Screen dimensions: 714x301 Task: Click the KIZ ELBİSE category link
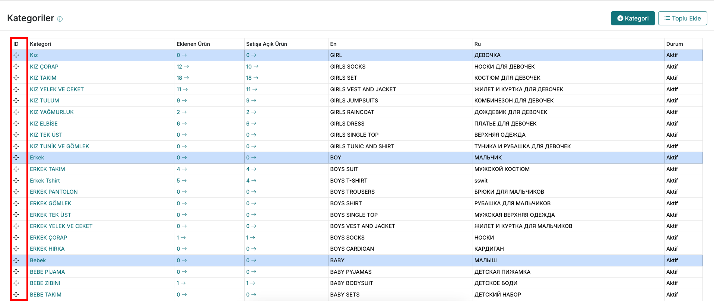click(44, 124)
